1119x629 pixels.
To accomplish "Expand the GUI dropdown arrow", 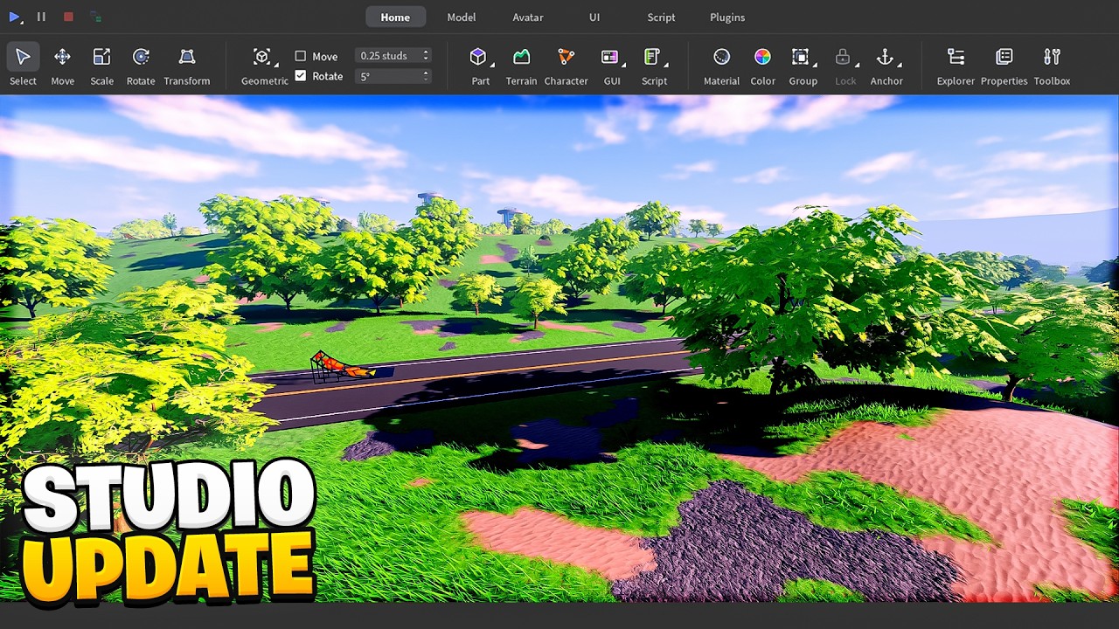I will [623, 65].
